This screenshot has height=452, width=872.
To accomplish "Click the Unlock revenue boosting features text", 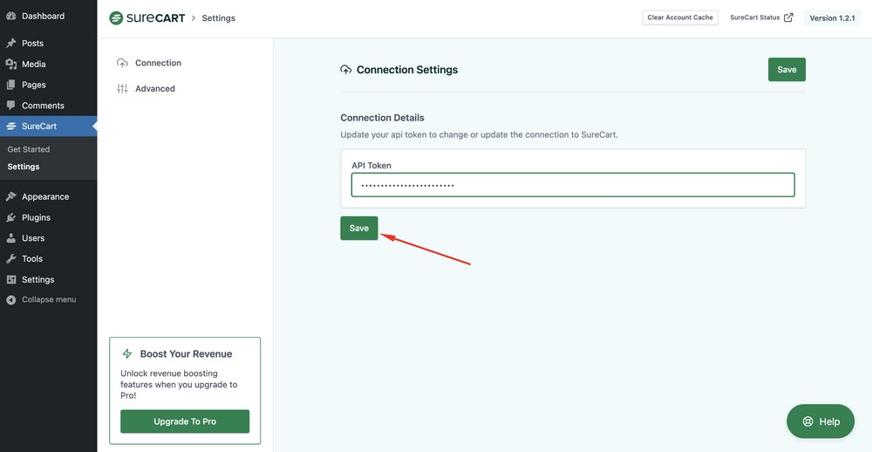I will click(179, 385).
